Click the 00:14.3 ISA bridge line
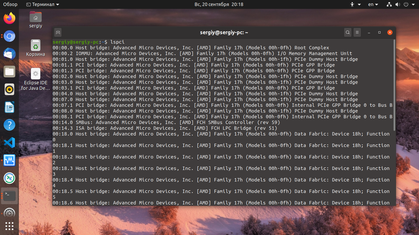The width and height of the screenshot is (419, 235). click(165, 128)
